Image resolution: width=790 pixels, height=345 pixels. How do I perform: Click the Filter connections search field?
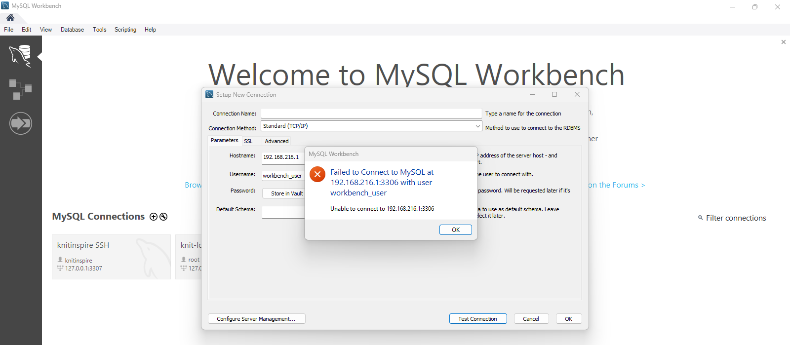pos(736,218)
